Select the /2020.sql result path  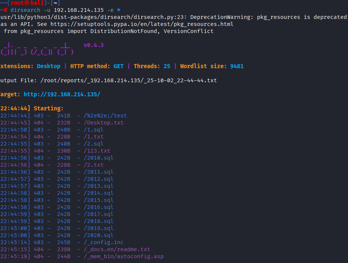[x=99, y=235]
